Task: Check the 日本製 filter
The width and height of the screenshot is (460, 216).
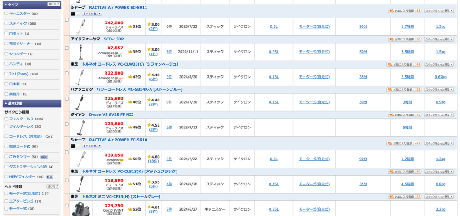Action: [x=6, y=84]
